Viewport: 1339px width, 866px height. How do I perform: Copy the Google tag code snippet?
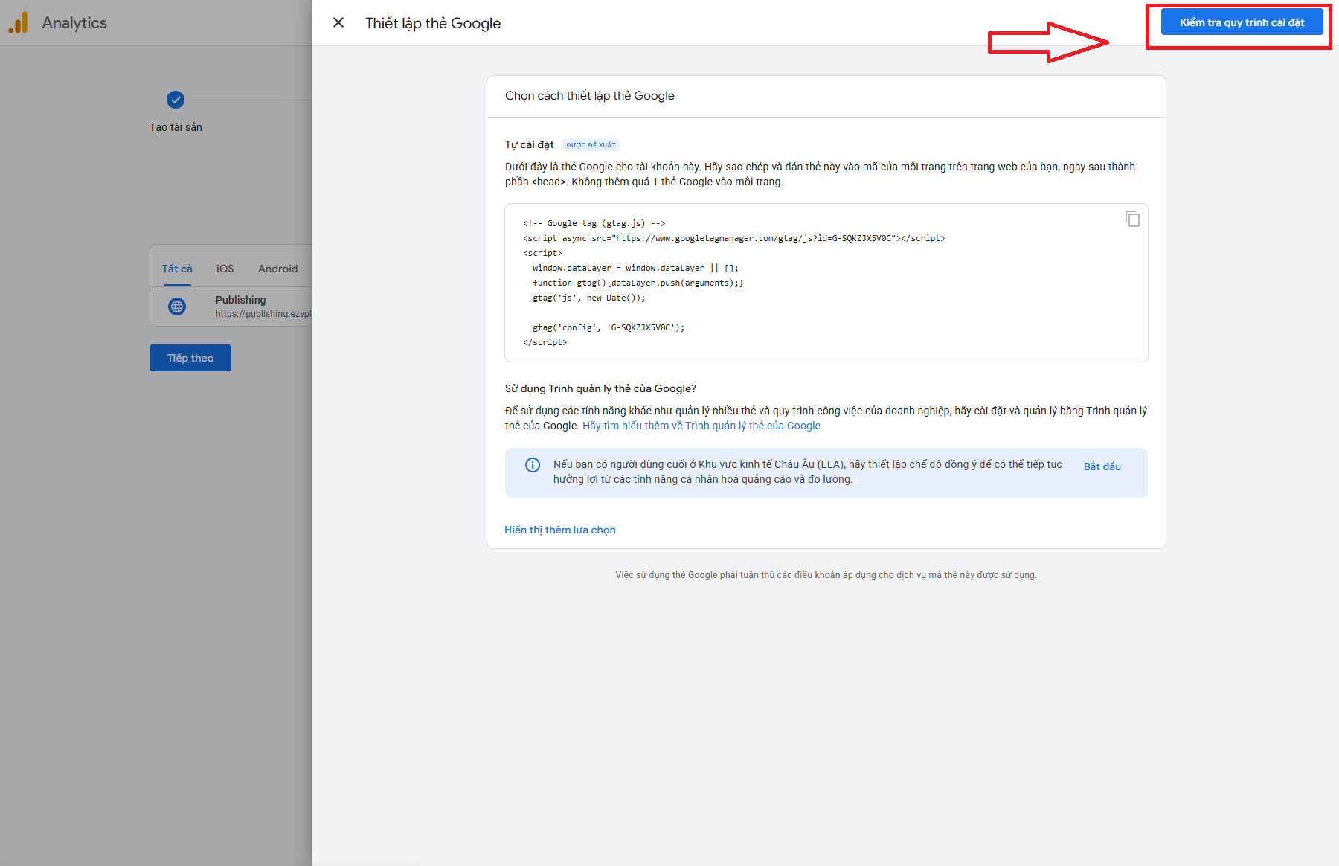point(1132,219)
